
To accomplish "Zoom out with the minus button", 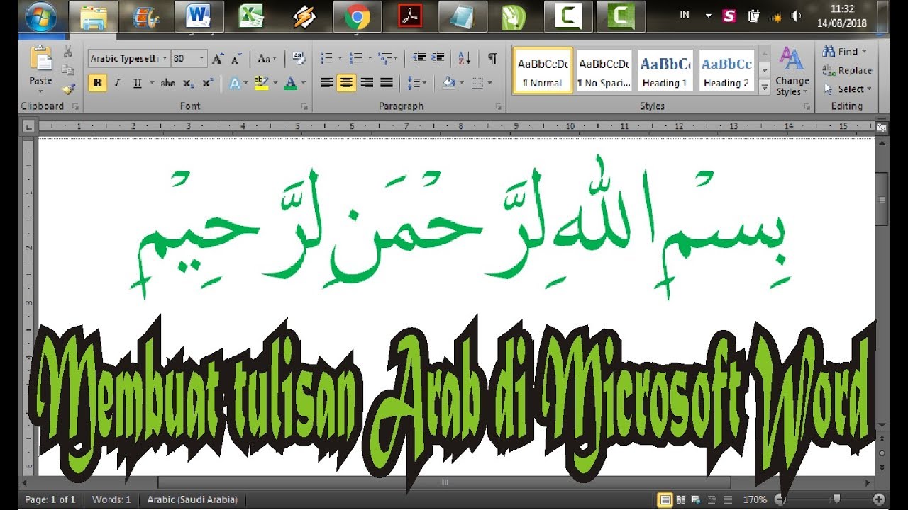I will coord(780,499).
